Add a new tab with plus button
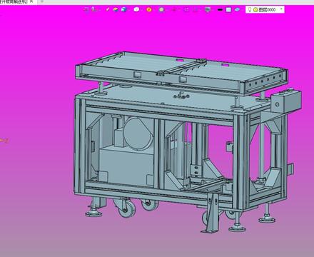The image size is (314, 257). [42, 1]
